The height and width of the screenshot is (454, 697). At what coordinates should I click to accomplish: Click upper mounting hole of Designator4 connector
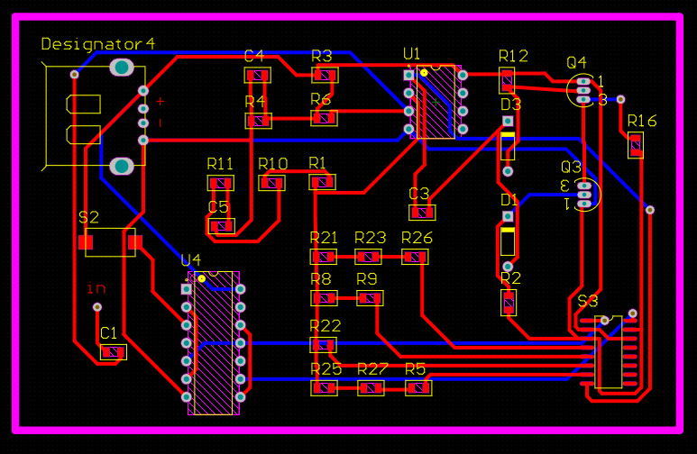click(x=122, y=68)
